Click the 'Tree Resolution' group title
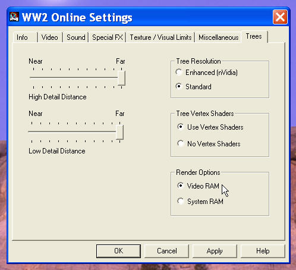 [199, 61]
